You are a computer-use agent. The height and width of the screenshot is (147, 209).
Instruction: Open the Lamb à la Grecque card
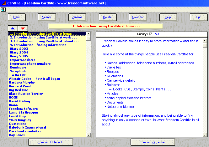47,113
